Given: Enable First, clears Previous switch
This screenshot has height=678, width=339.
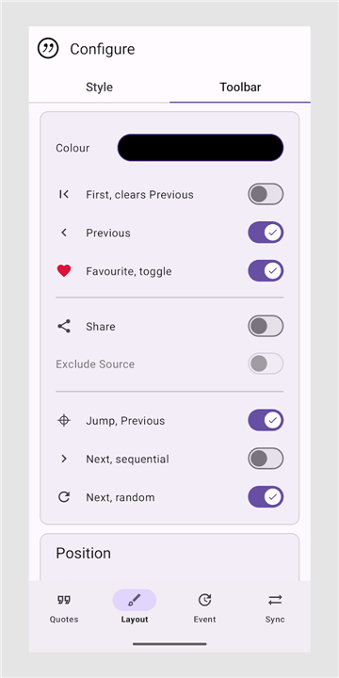Looking at the screenshot, I should [266, 195].
